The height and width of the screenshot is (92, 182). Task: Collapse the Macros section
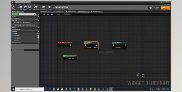pyautogui.click(x=12, y=28)
